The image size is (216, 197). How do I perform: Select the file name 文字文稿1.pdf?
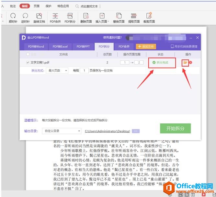point(40,63)
